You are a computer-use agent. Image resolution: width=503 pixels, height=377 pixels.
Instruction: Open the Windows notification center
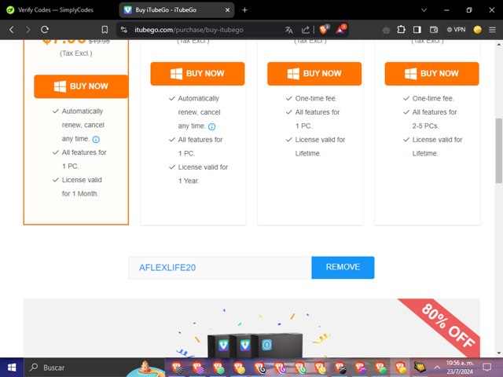487,367
